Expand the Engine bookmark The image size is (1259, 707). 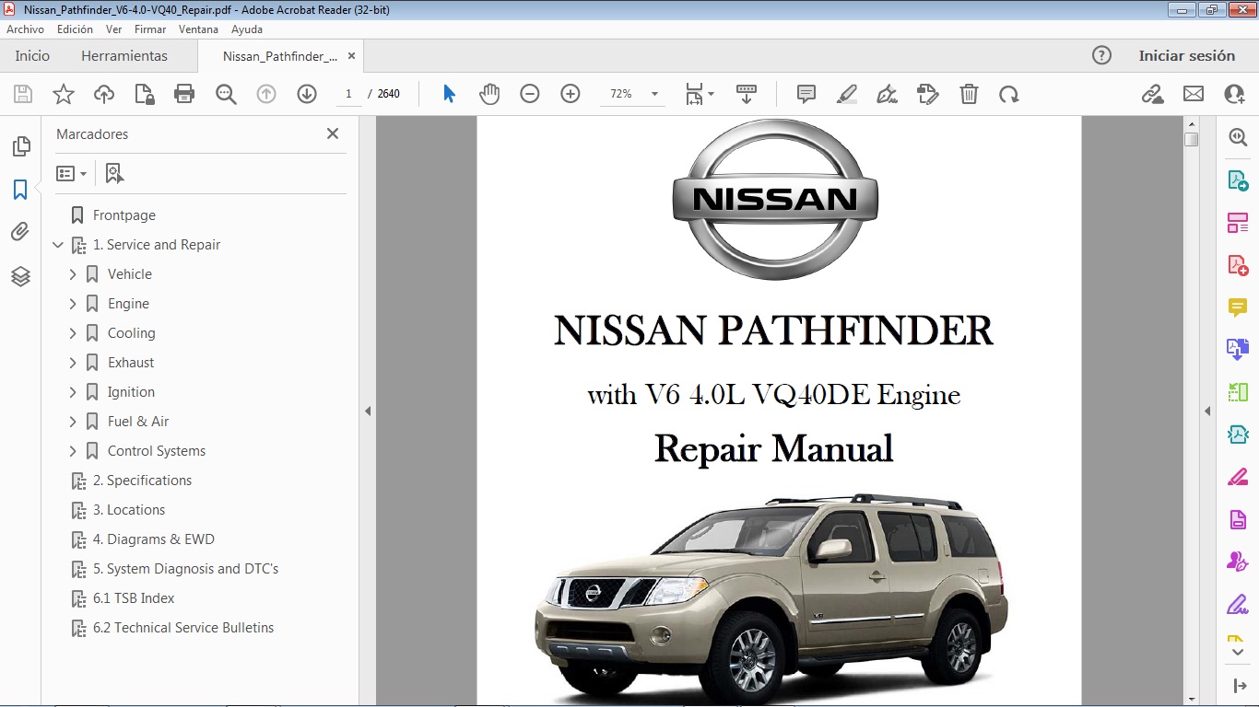click(x=73, y=304)
